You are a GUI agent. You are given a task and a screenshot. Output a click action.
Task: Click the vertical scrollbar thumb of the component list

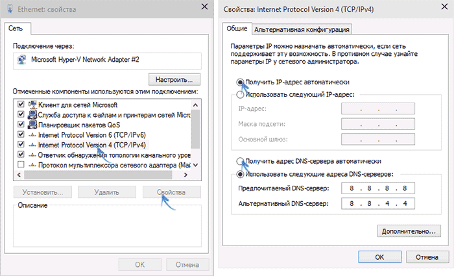pos(195,129)
